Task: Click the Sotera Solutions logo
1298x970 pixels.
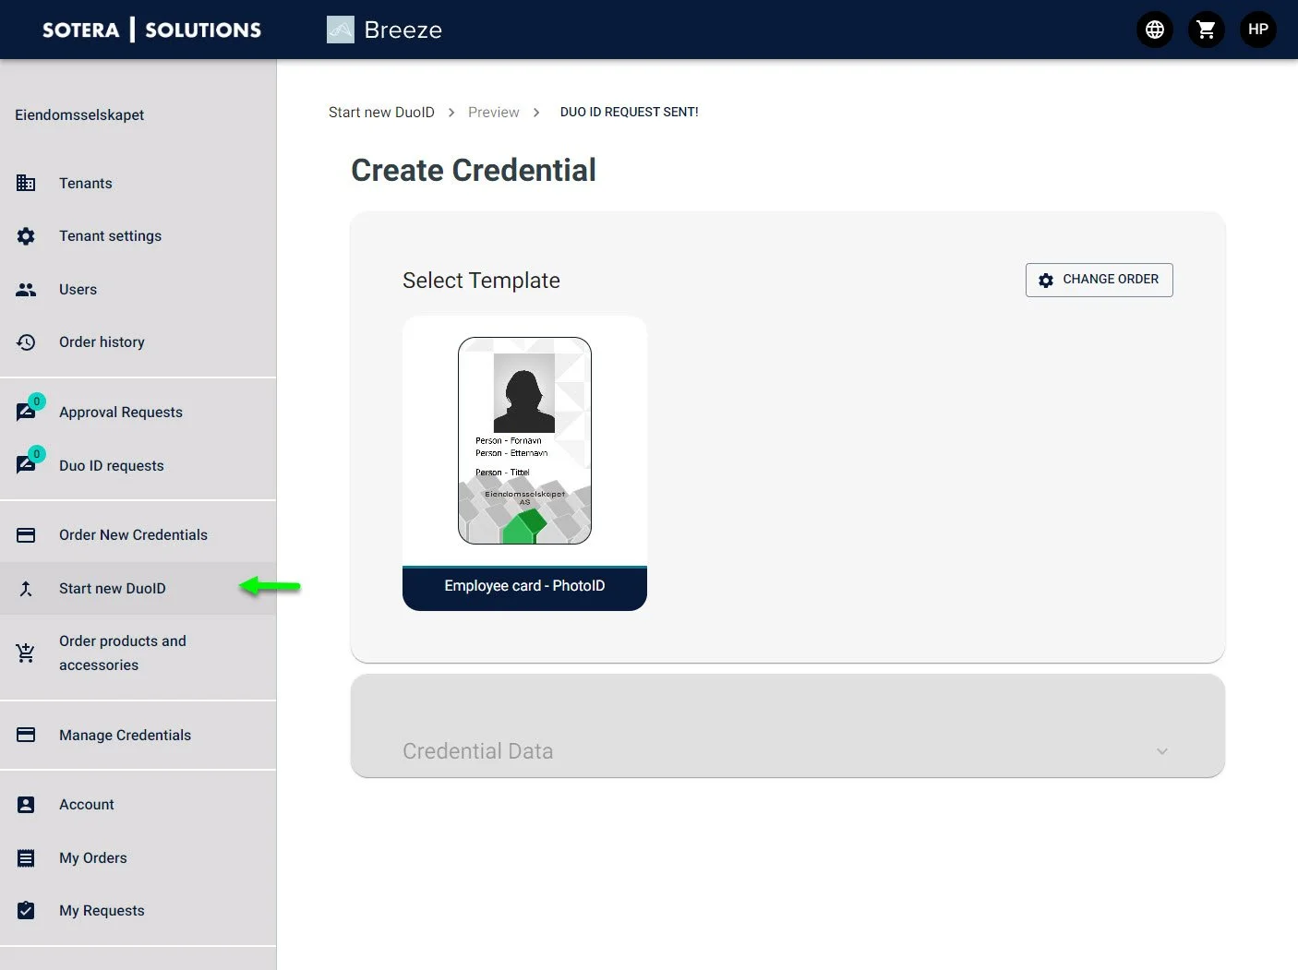Action: tap(151, 30)
